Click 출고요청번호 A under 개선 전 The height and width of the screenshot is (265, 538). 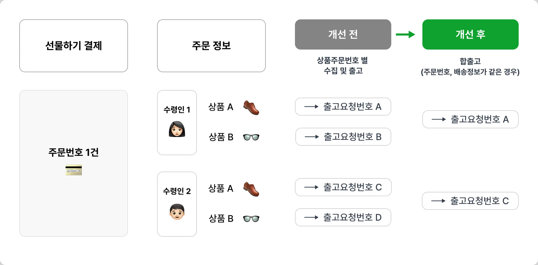click(x=343, y=107)
